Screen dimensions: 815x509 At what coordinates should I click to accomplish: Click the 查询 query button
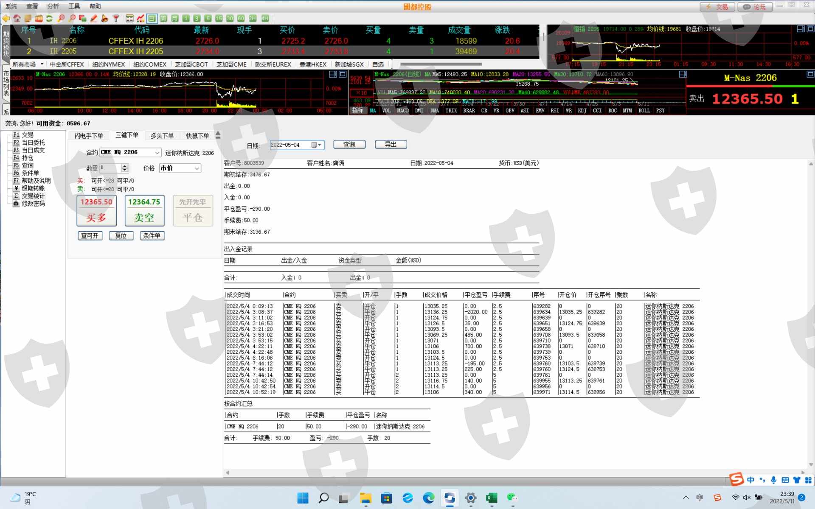(349, 145)
